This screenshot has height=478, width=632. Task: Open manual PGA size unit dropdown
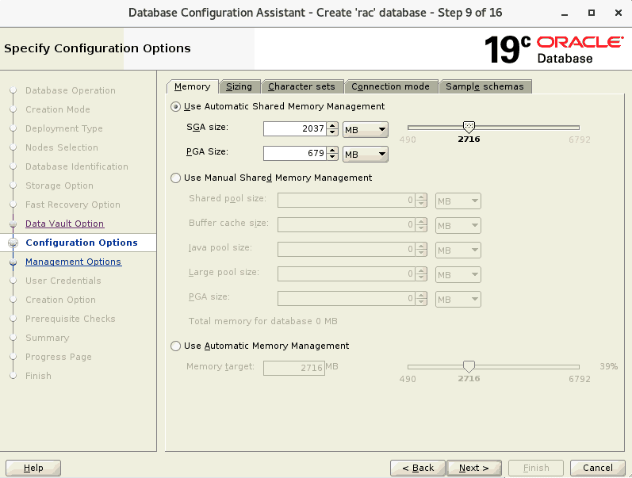click(458, 300)
